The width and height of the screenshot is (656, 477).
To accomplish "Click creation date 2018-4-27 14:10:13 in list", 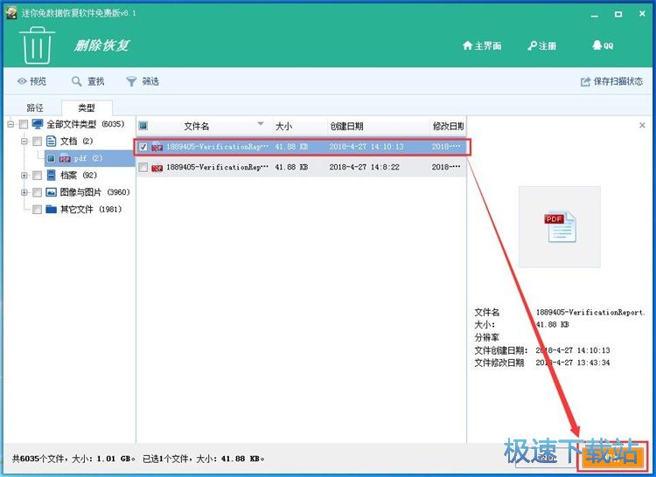I will [x=366, y=147].
